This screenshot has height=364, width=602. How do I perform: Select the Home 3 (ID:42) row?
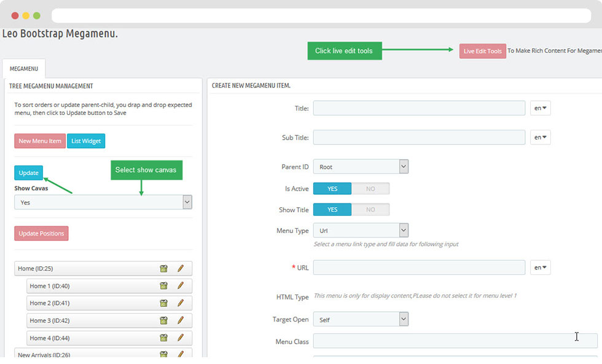pos(109,320)
